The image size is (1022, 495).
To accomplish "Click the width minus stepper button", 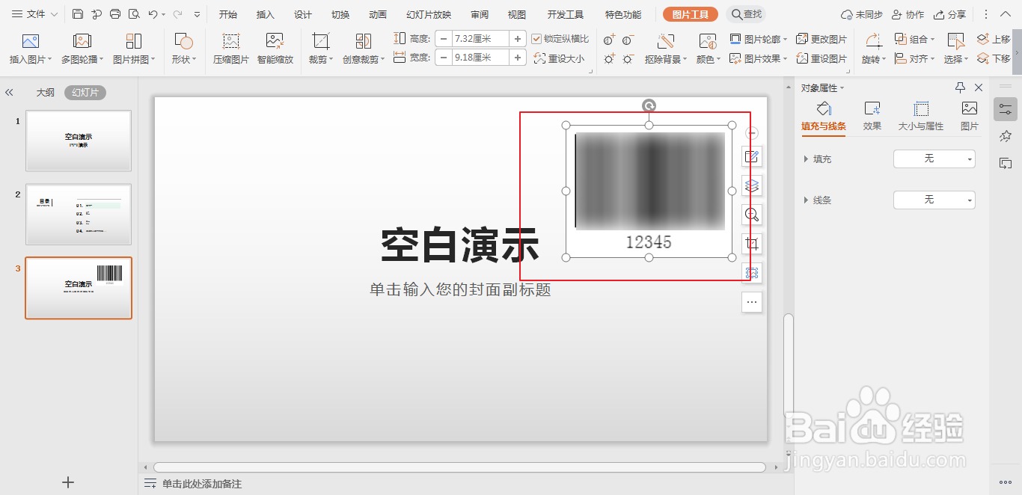I will point(444,57).
